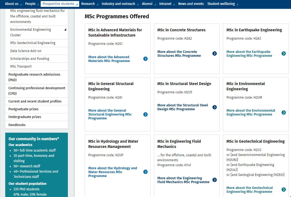Click arrow icon in Earthquake Engineering card
This screenshot has height=197, width=291.
[284, 53]
